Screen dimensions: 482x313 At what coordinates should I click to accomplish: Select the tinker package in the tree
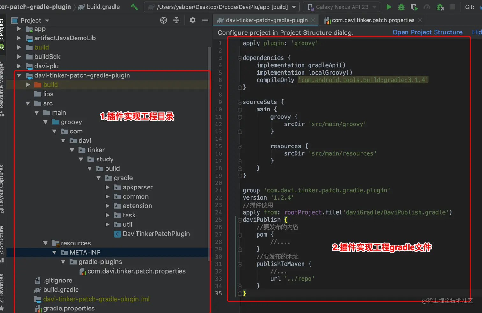pyautogui.click(x=96, y=150)
